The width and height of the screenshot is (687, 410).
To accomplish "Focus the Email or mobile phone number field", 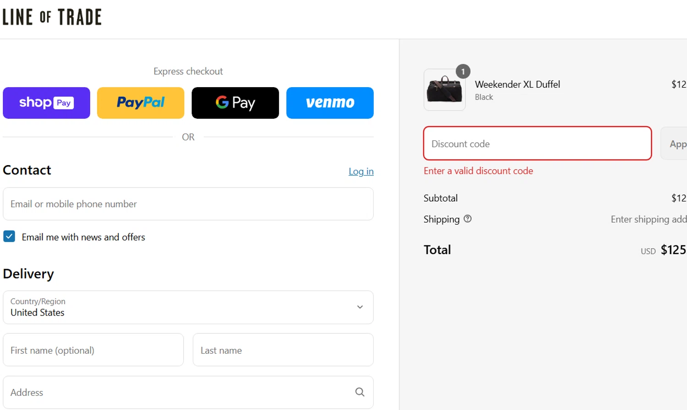I will pyautogui.click(x=188, y=204).
